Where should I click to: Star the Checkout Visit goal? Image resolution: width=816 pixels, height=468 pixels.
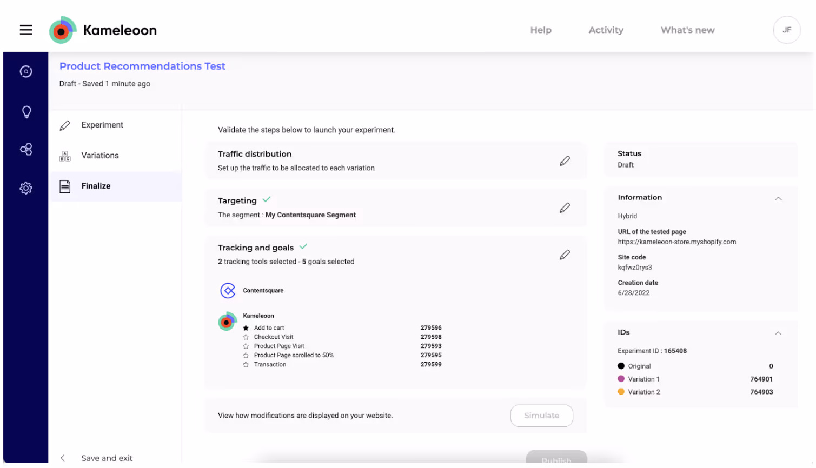247,336
